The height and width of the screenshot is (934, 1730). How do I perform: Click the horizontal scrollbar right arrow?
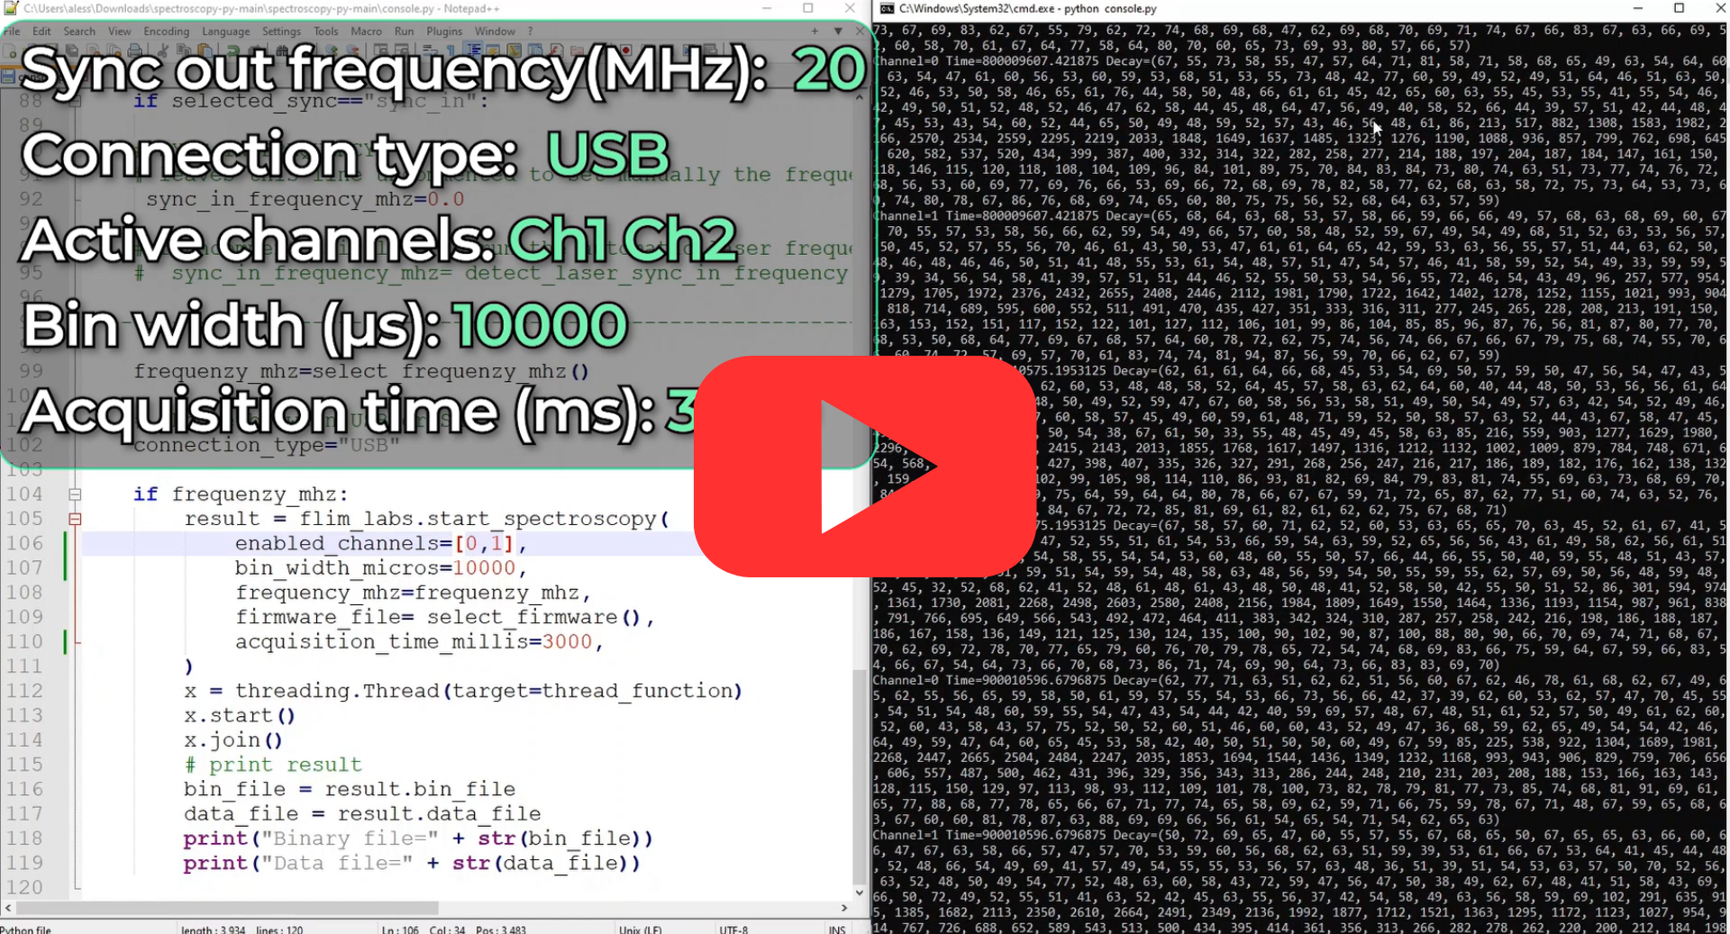(x=844, y=908)
